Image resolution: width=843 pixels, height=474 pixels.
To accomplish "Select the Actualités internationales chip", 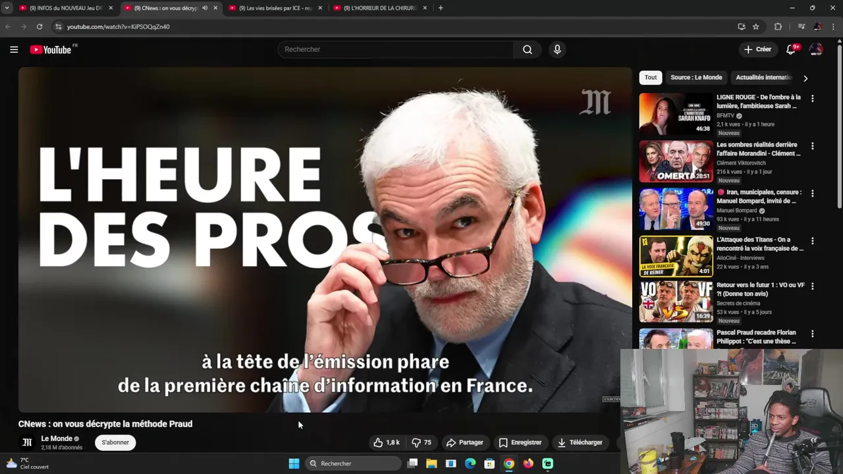I will point(764,78).
